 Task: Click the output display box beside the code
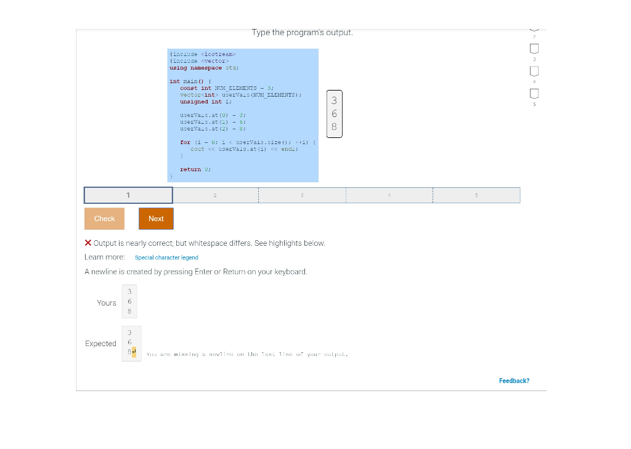334,114
